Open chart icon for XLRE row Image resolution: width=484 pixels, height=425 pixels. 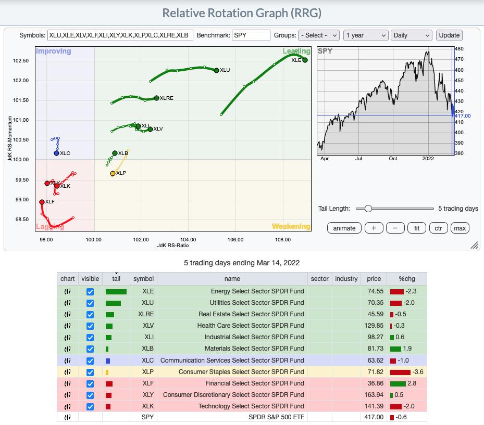[x=67, y=314]
